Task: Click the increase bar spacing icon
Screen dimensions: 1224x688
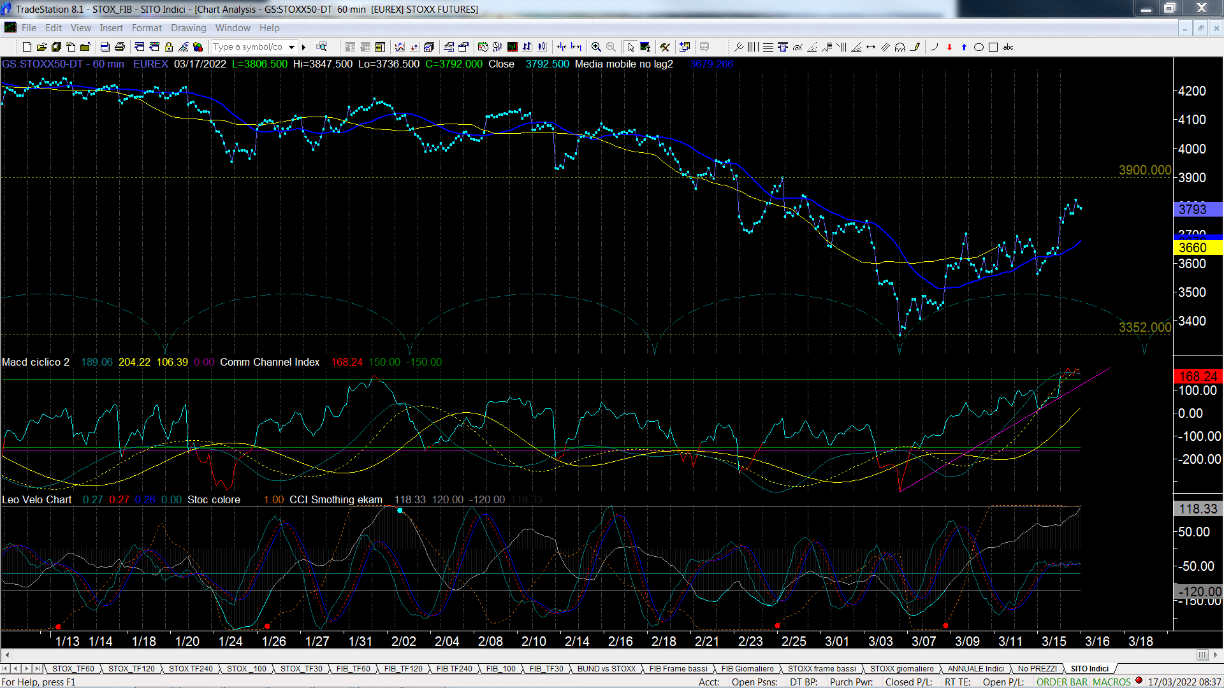Action: pos(576,47)
